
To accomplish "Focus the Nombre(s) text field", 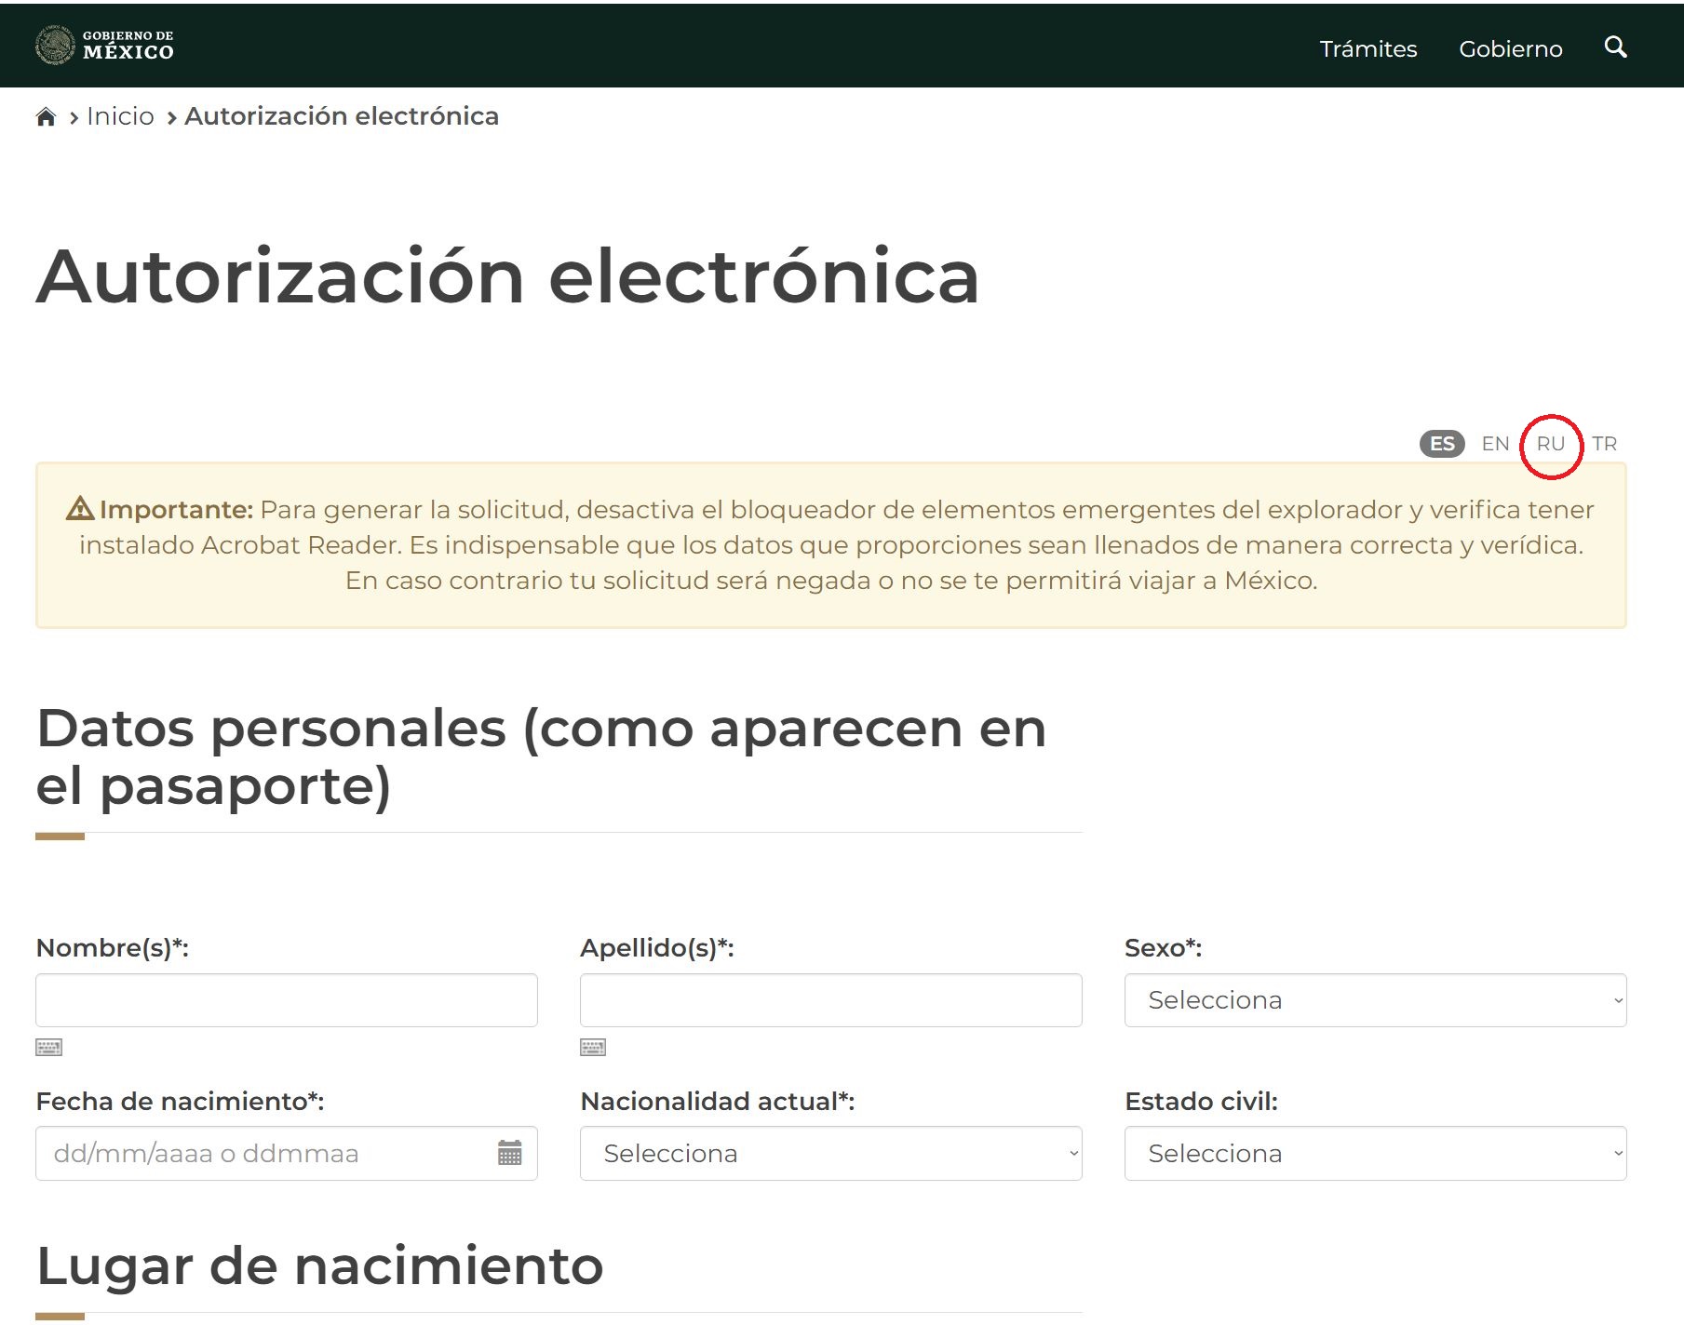I will click(x=286, y=1000).
